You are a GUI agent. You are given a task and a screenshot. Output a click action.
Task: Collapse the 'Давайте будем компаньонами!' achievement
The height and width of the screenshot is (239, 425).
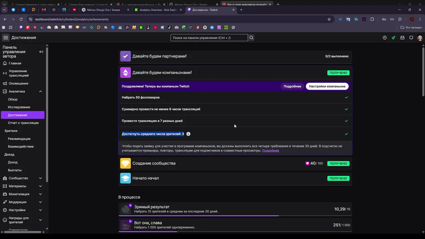[235, 73]
